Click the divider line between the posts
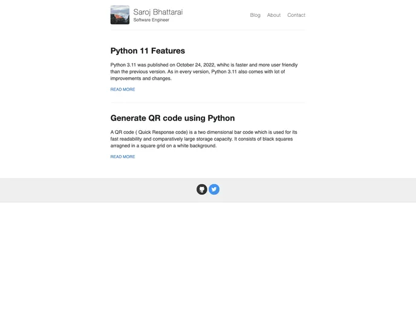Screen dimensions: 416x309 point(207,103)
